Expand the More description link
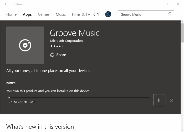 [11, 83]
